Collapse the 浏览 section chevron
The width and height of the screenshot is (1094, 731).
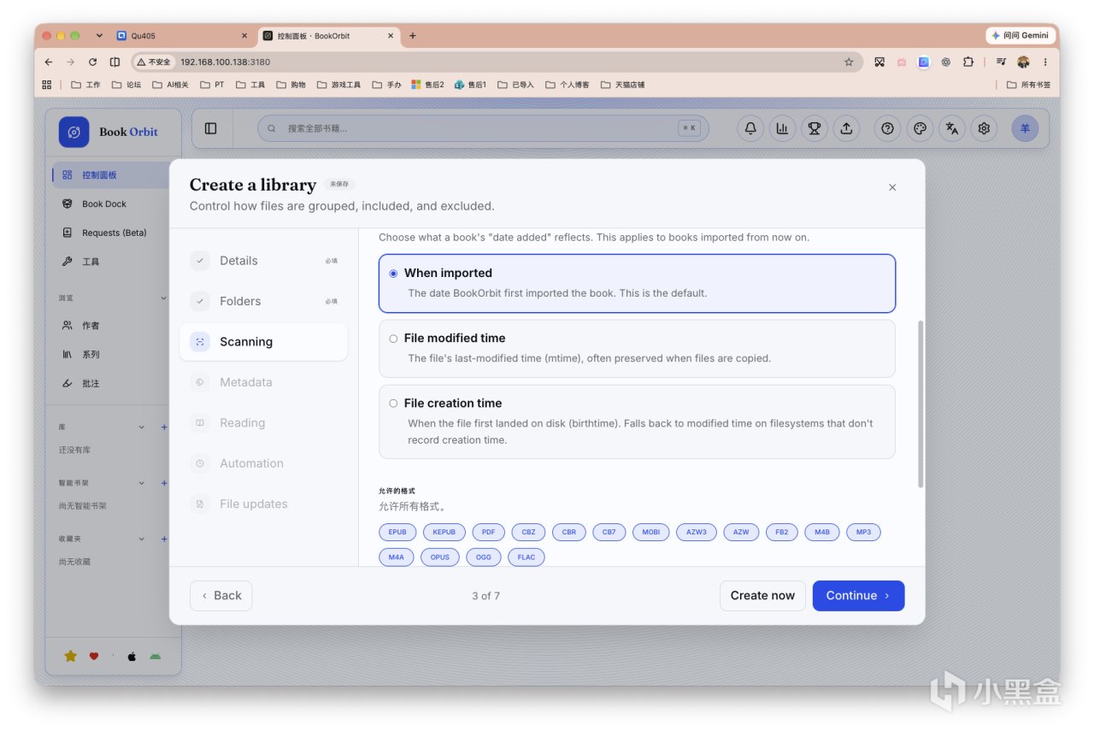(x=163, y=298)
